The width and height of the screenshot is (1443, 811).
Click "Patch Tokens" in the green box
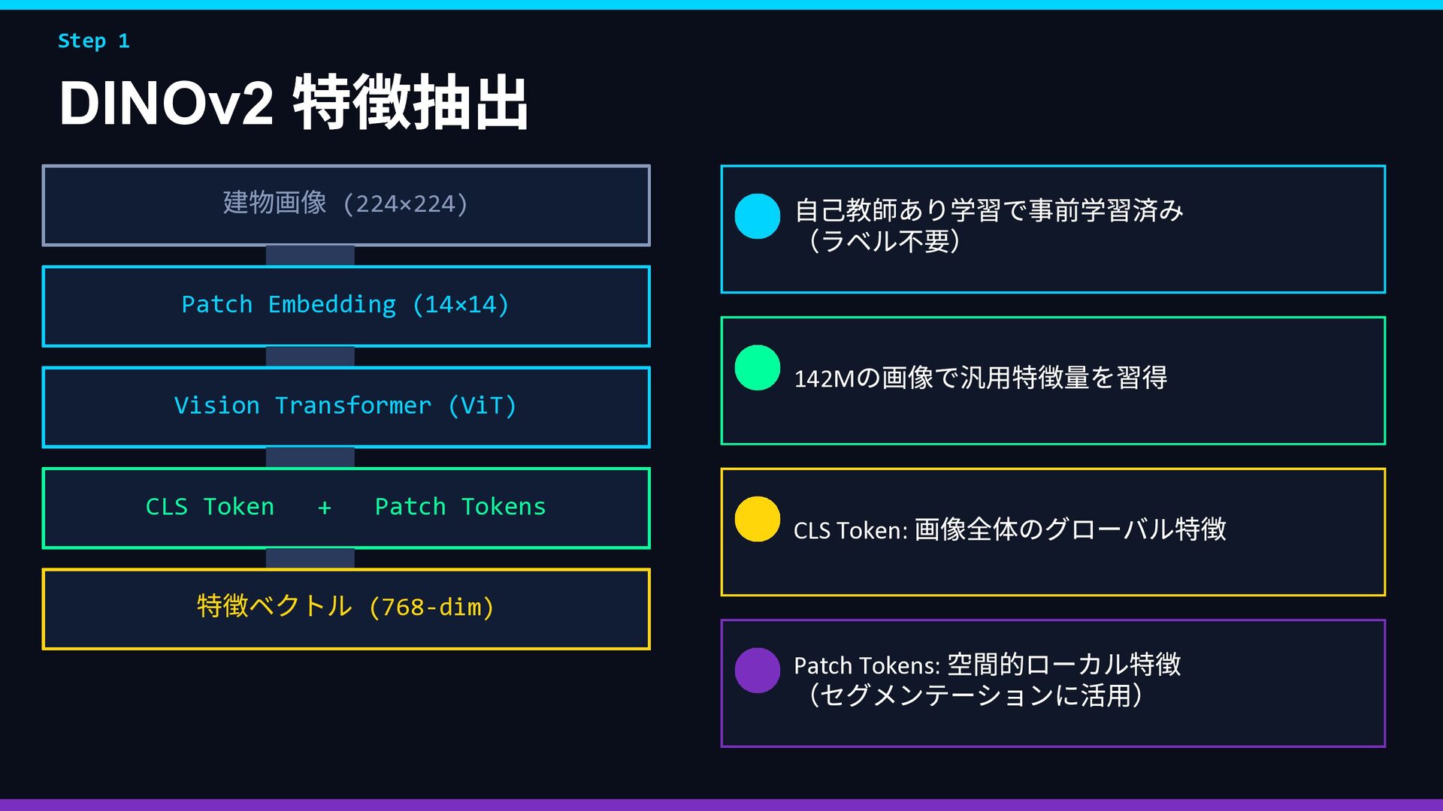460,507
